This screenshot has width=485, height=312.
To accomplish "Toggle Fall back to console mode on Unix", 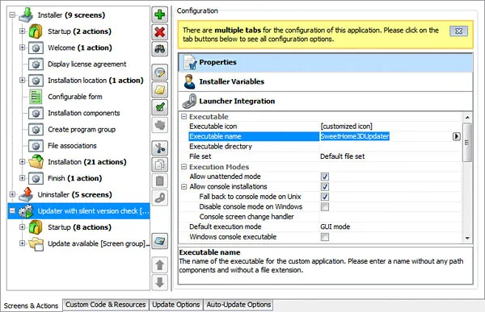I will pyautogui.click(x=325, y=197).
